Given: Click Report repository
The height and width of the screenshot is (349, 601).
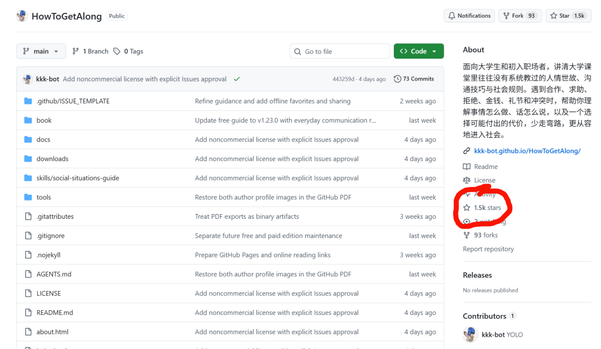Looking at the screenshot, I should tap(488, 249).
